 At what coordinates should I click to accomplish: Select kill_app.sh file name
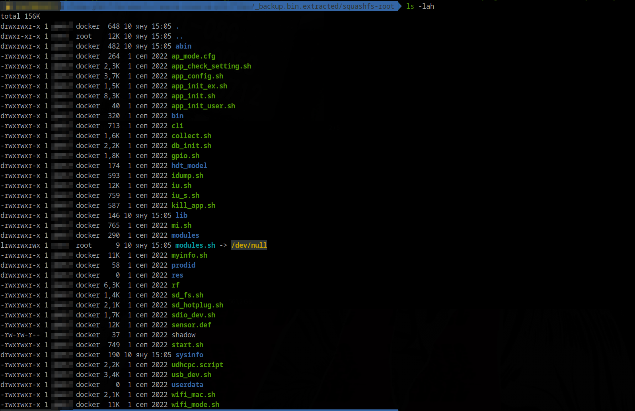[193, 205]
